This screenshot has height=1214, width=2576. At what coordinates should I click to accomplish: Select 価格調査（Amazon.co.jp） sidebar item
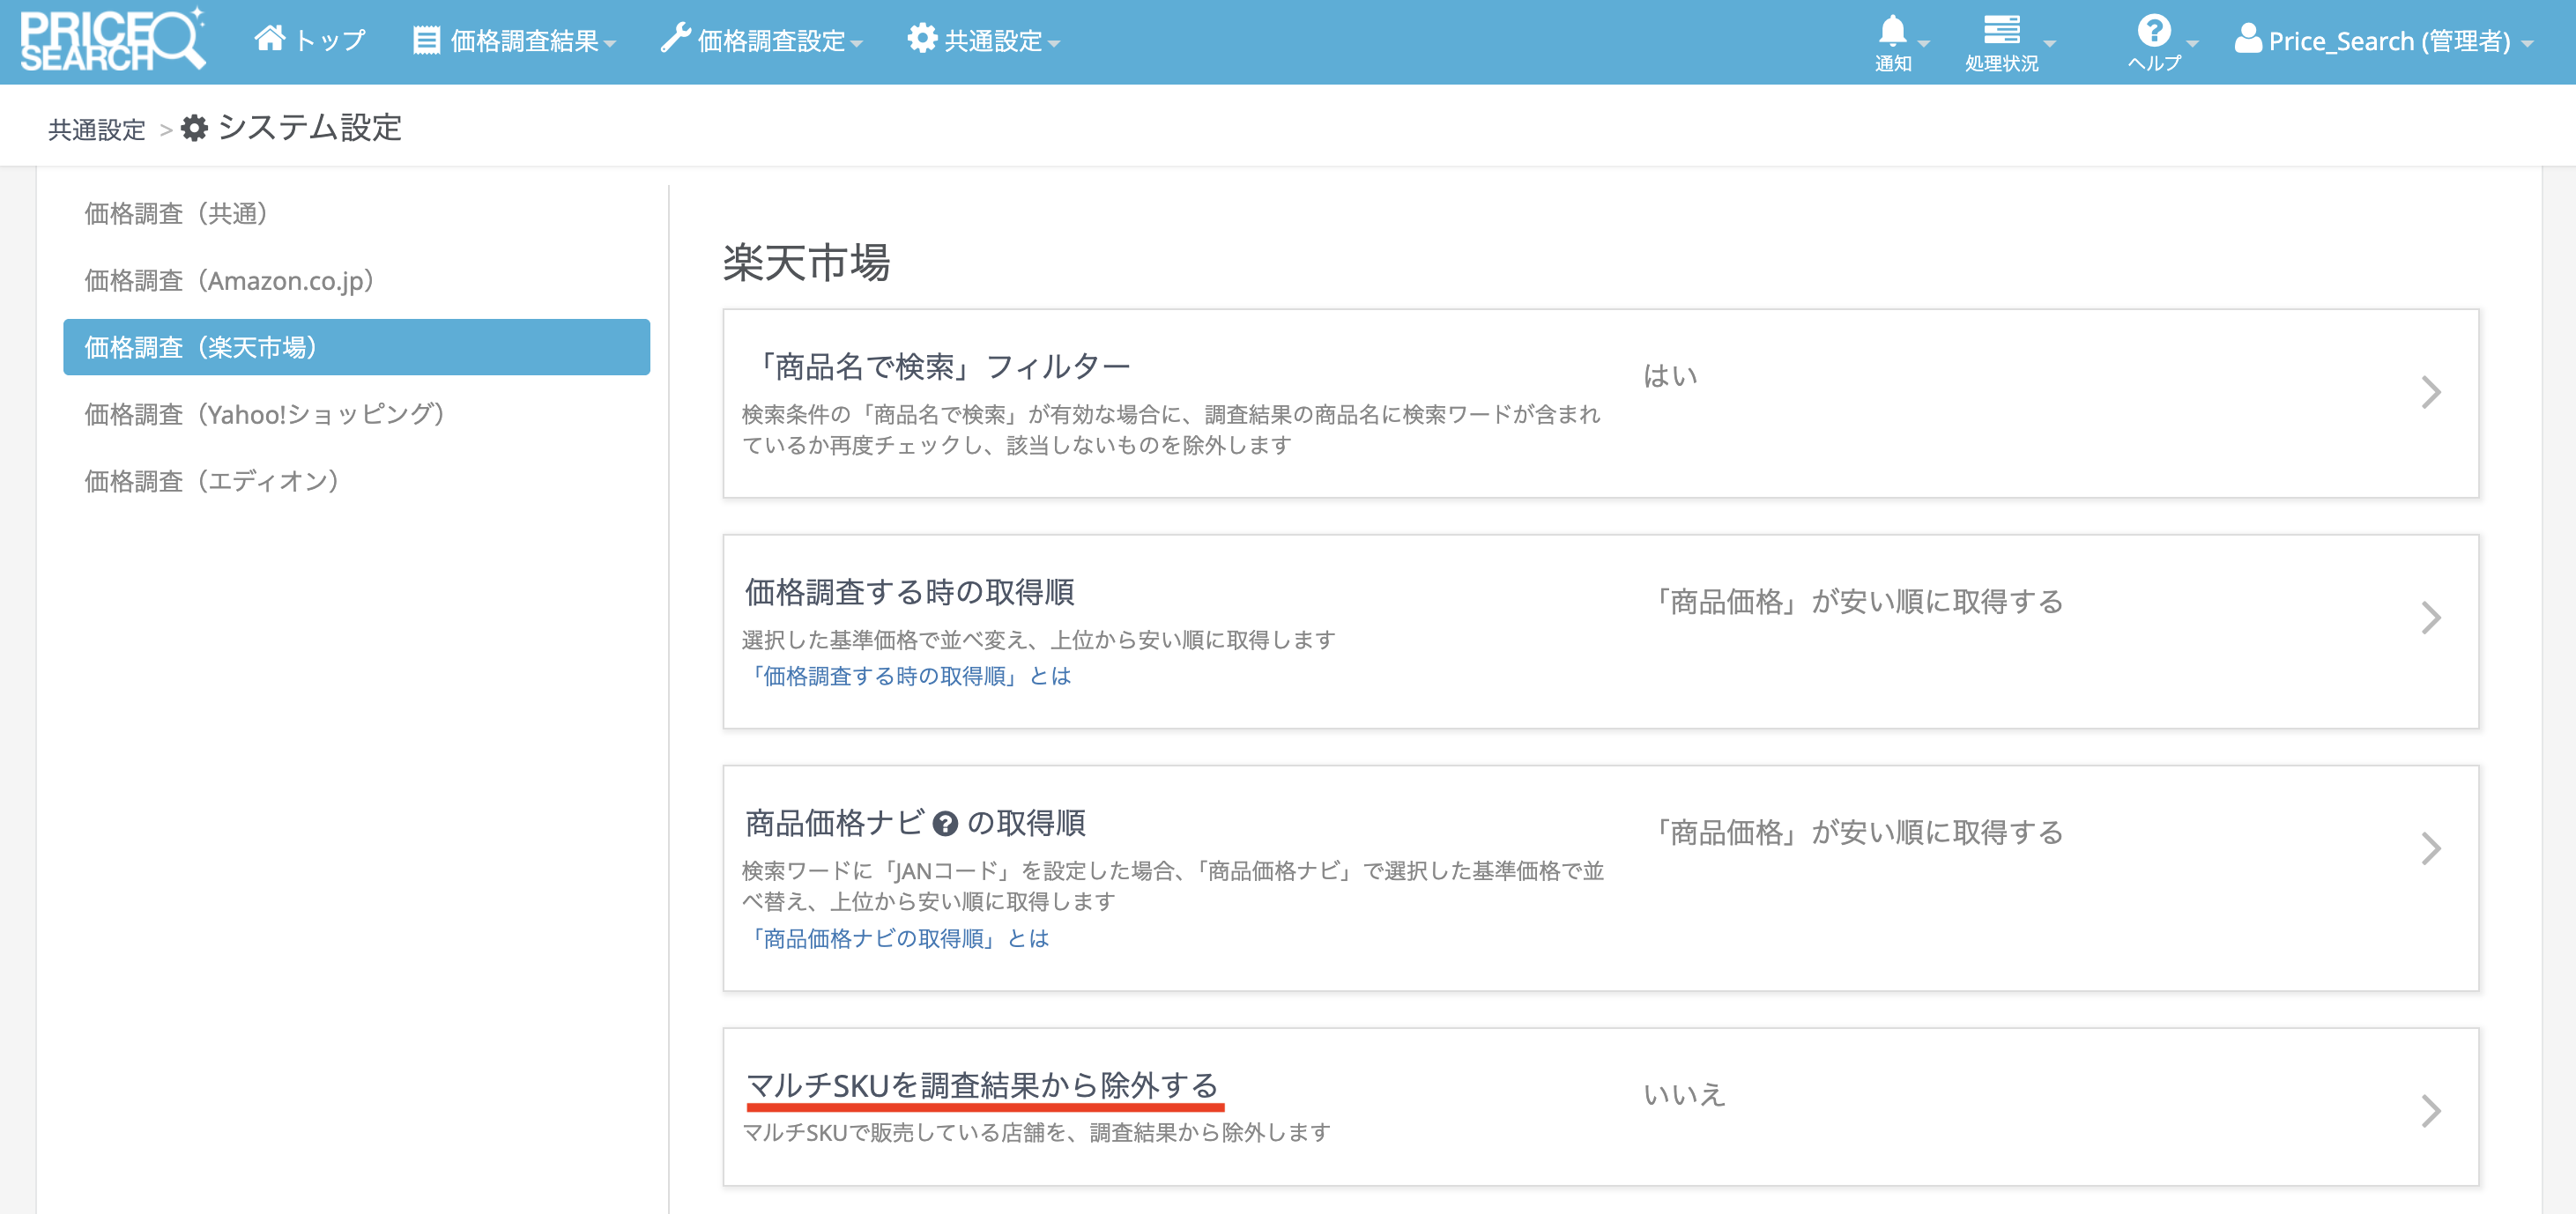click(x=229, y=281)
